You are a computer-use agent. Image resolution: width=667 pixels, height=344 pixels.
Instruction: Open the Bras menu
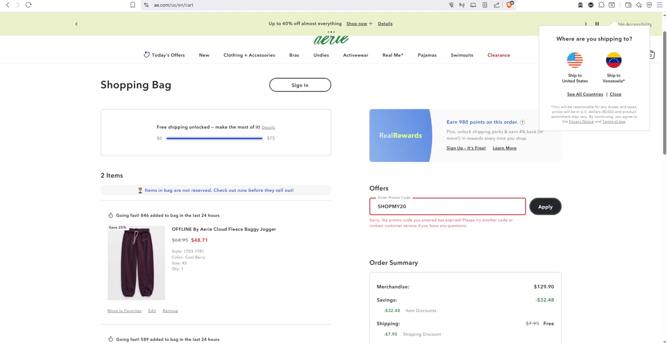pos(294,55)
